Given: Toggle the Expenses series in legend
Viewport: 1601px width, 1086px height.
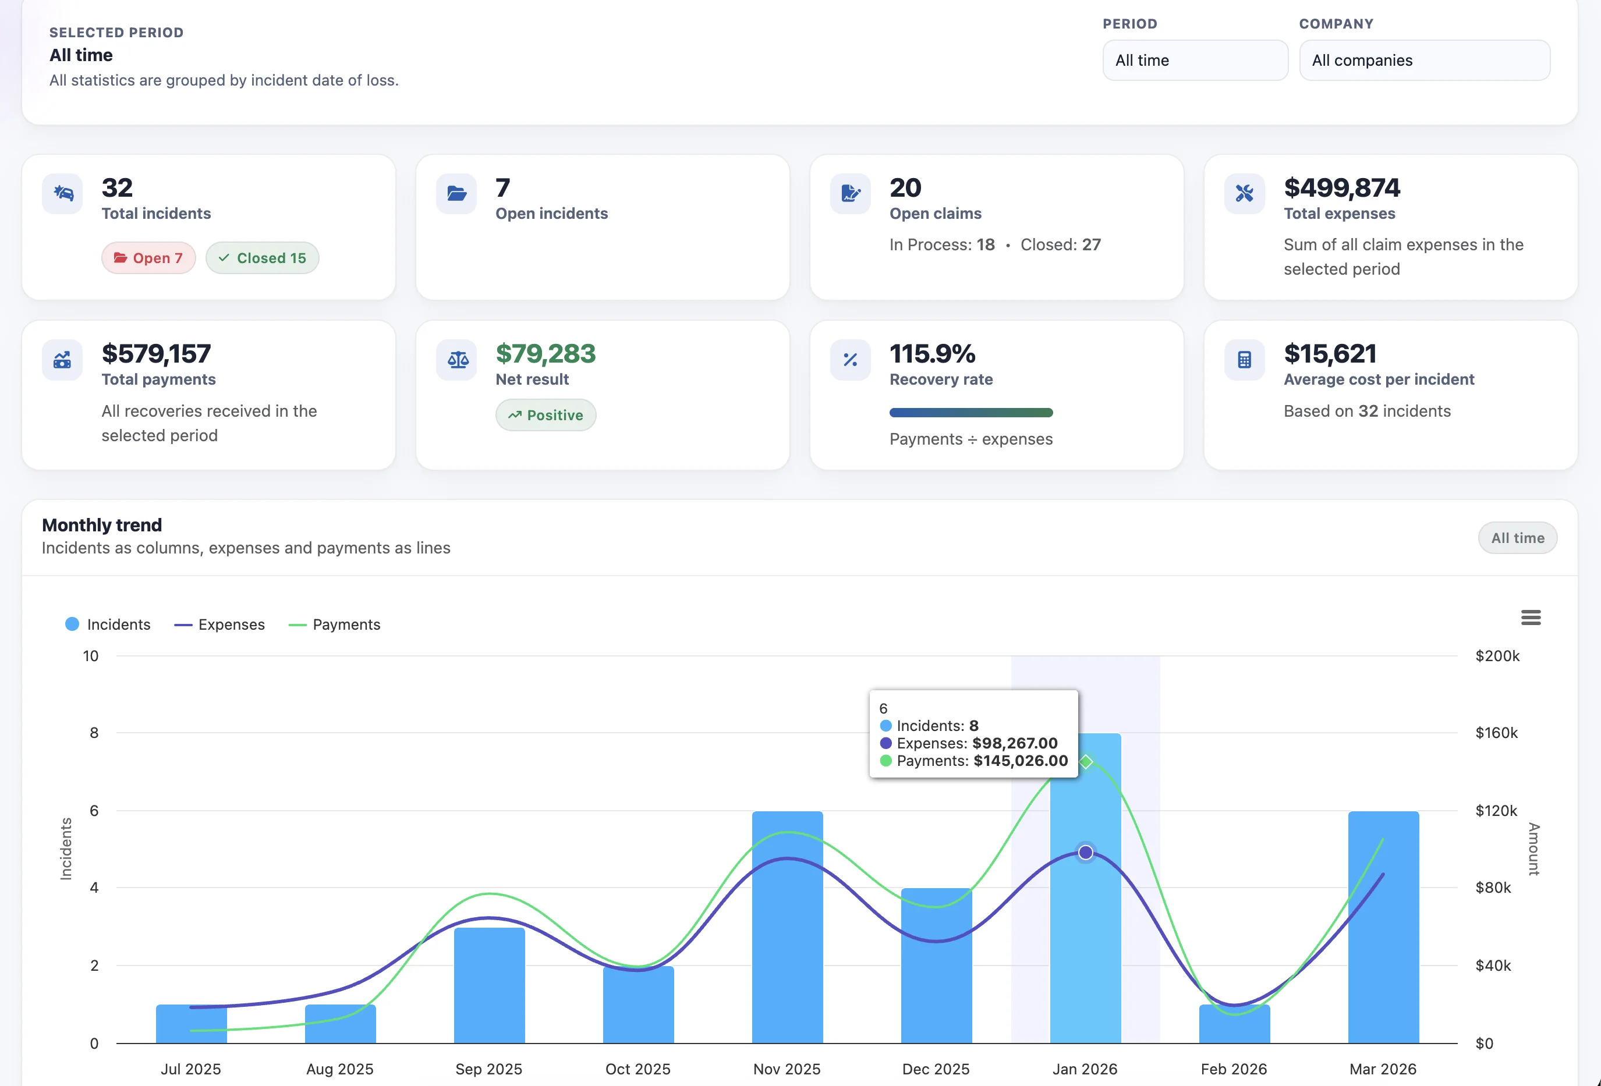Looking at the screenshot, I should 219,624.
